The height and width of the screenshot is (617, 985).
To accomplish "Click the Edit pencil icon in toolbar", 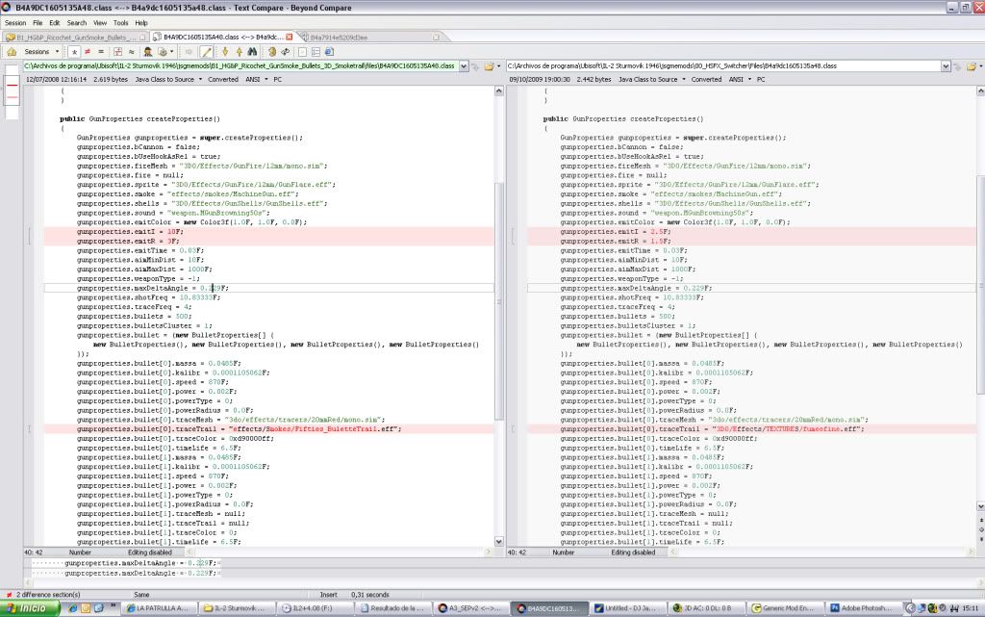I will tap(206, 52).
